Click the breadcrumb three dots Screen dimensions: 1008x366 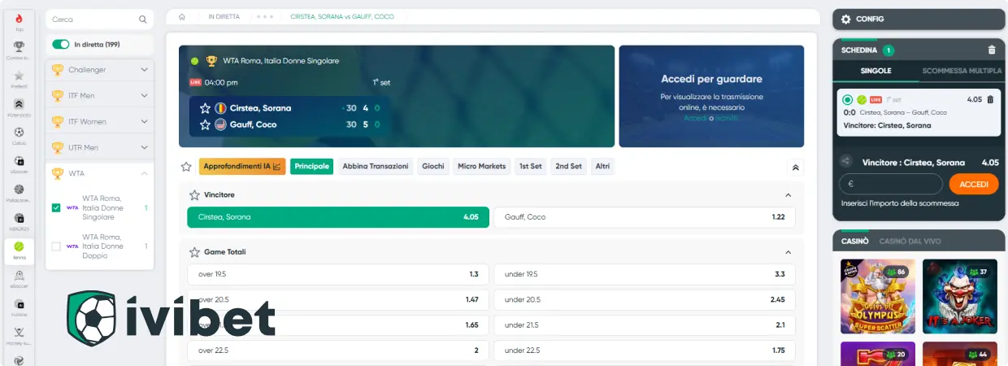coord(265,16)
